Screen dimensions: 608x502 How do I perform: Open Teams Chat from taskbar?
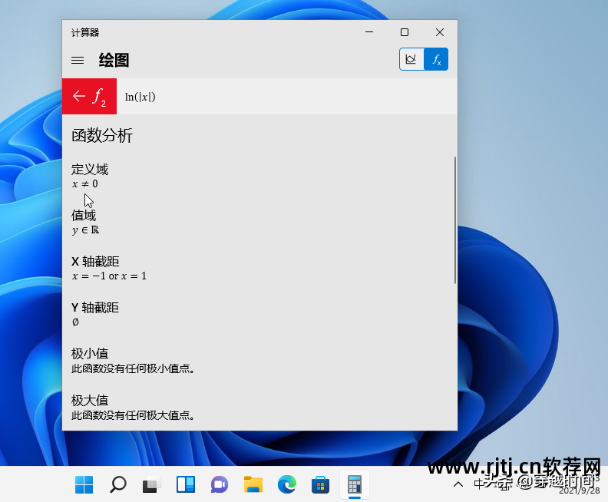pos(220,484)
